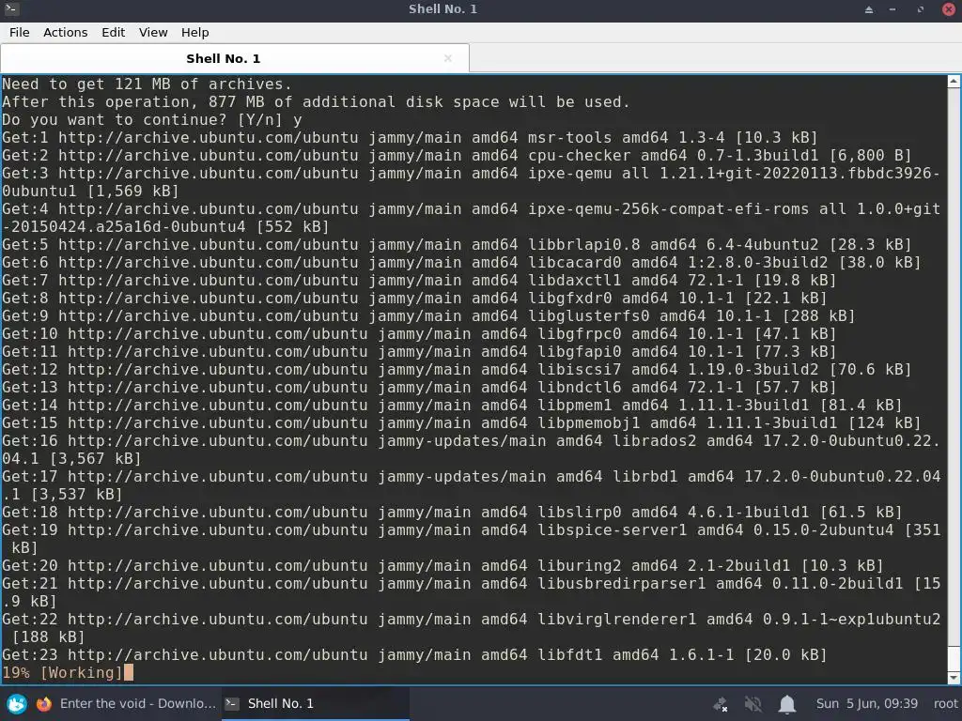This screenshot has height=721, width=962.
Task: Switch to the 'Enter the void - Downlo...' taskbar window
Action: (x=127, y=703)
